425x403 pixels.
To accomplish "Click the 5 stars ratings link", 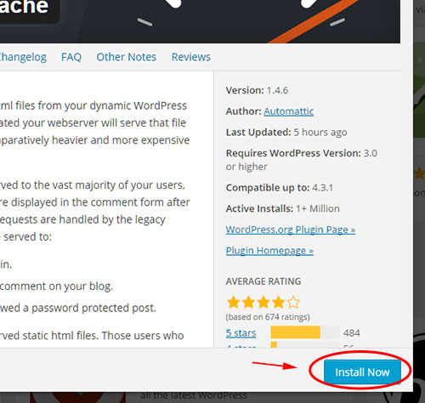I will pos(241,332).
